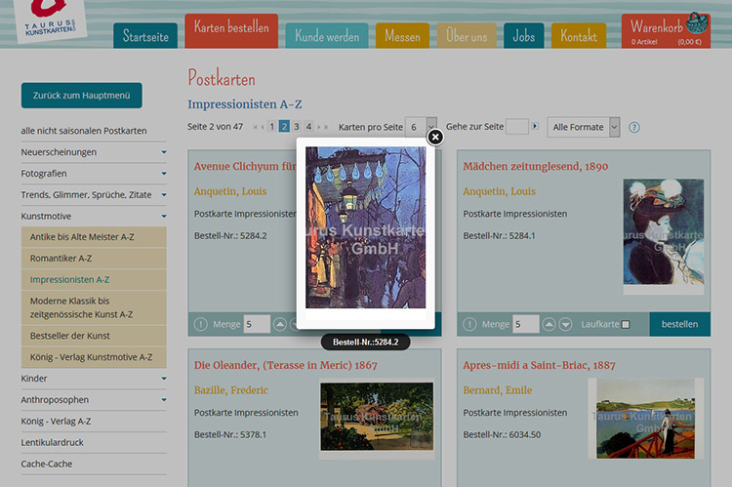Click info icon for Avenue Clichy card
The height and width of the screenshot is (487, 732).
click(x=201, y=324)
